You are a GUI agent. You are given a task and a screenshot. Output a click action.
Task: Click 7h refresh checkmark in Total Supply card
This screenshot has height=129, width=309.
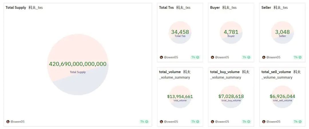click(x=146, y=122)
